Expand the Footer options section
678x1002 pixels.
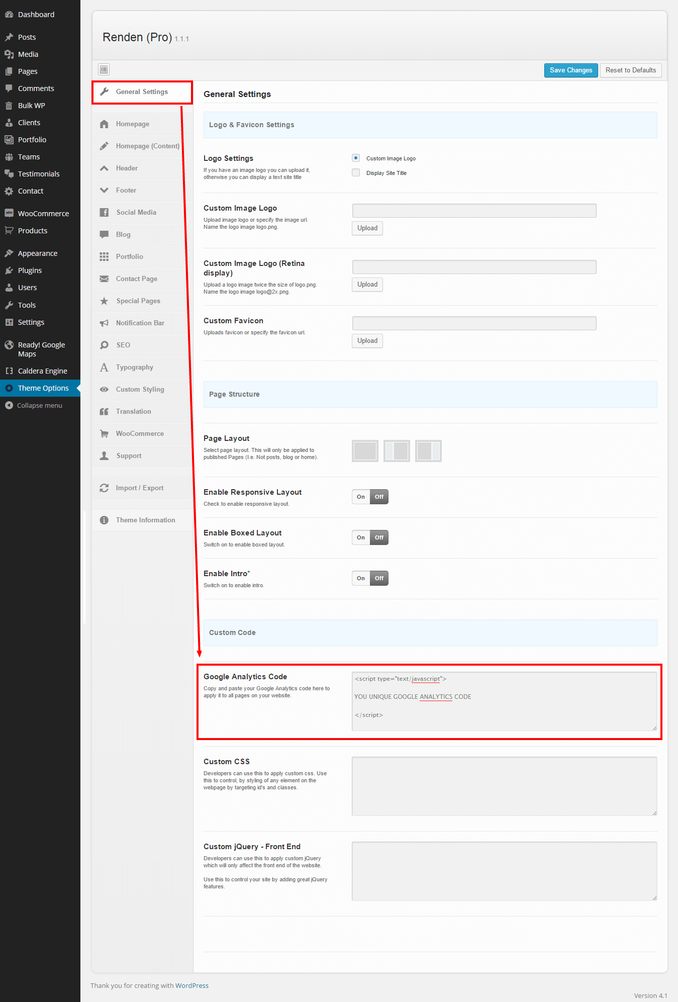pos(126,191)
